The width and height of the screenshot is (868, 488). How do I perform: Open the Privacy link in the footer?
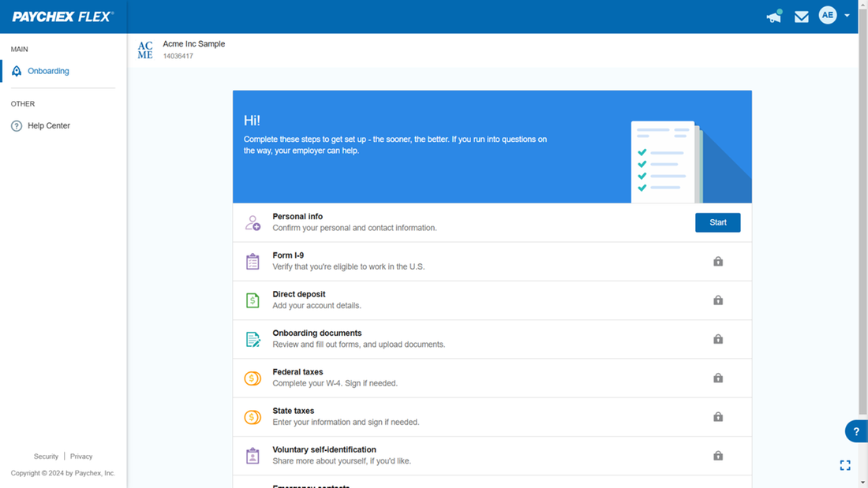81,456
